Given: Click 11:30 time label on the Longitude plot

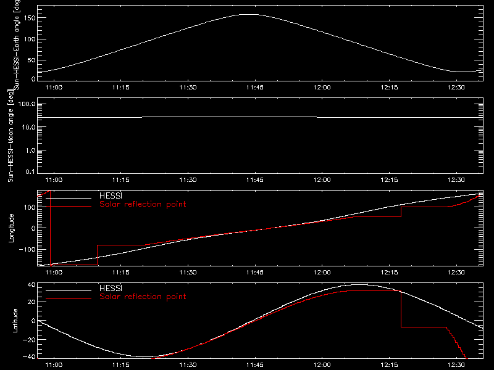Looking at the screenshot, I should 188,273.
